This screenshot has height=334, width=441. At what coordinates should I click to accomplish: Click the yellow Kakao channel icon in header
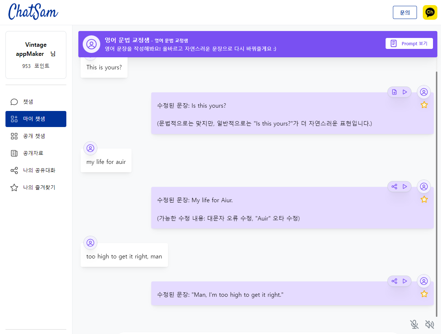coord(430,12)
